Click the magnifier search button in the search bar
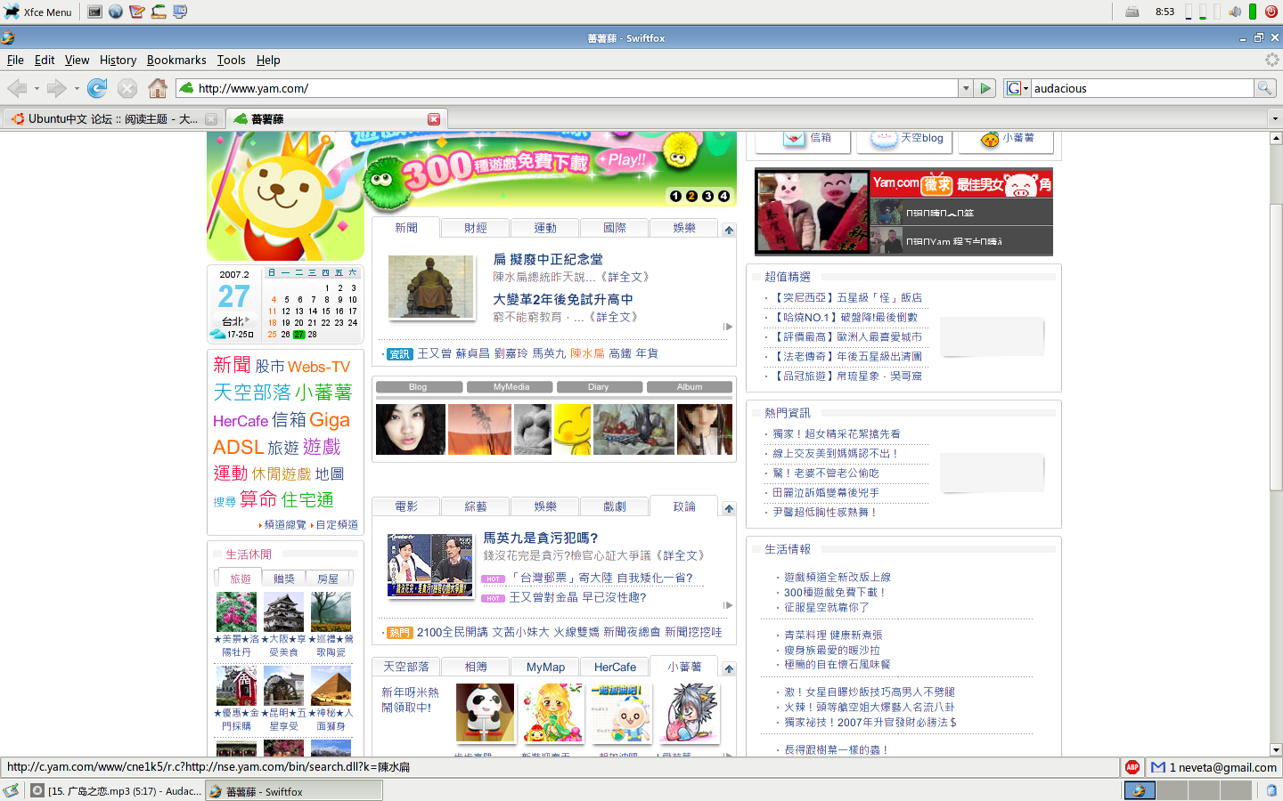 (x=1265, y=88)
